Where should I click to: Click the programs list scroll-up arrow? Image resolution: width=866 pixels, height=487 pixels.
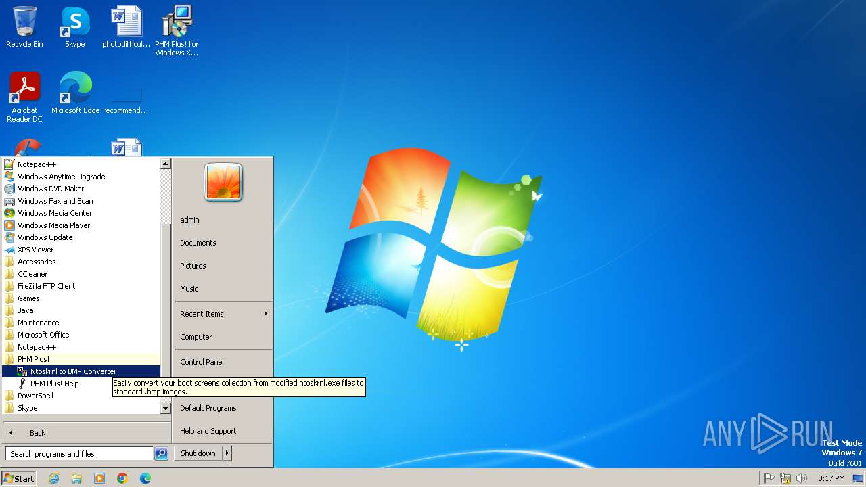click(165, 164)
